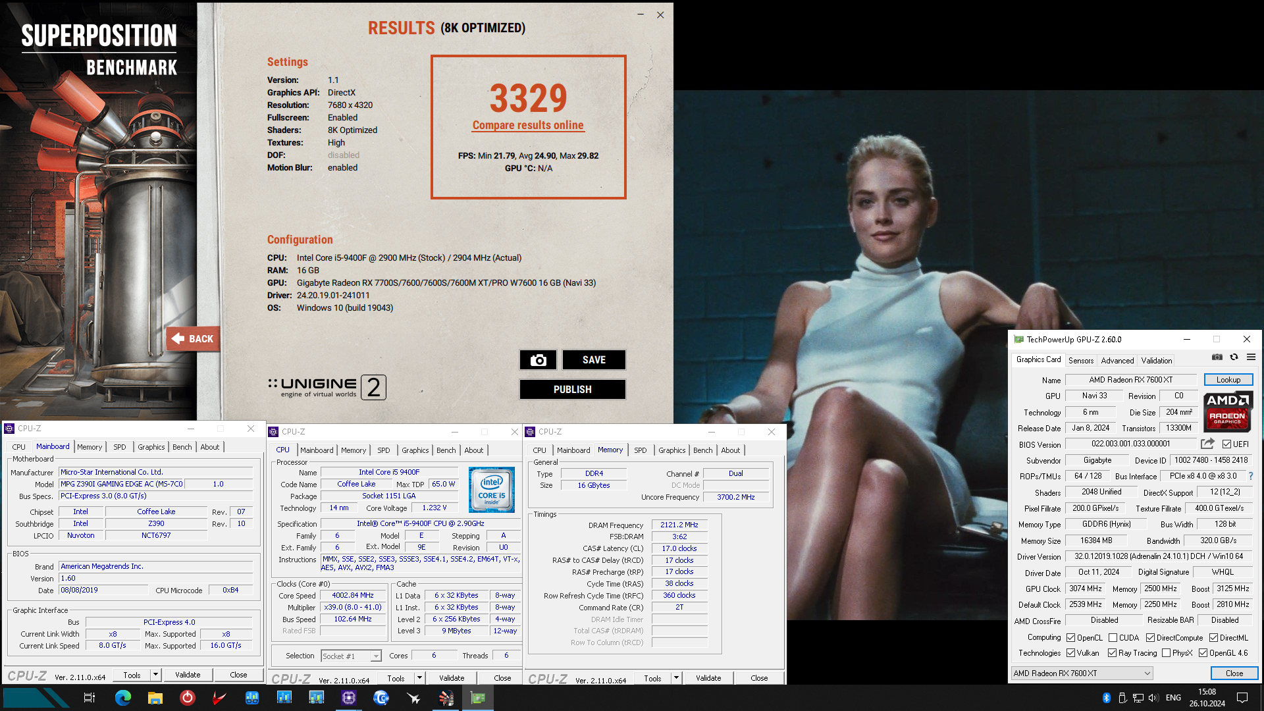The height and width of the screenshot is (711, 1264).
Task: Click the Lookup button in GPU-Z
Action: pyautogui.click(x=1228, y=380)
